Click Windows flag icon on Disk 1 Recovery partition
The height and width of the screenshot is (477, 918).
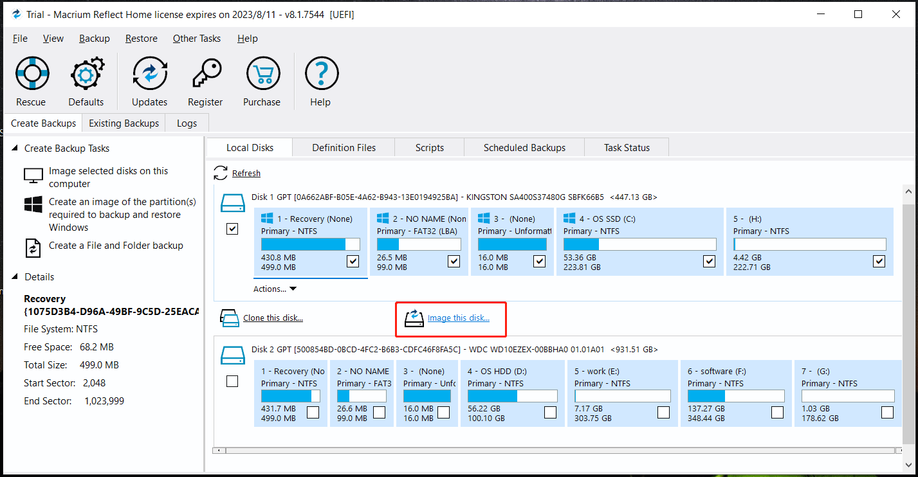tap(267, 219)
